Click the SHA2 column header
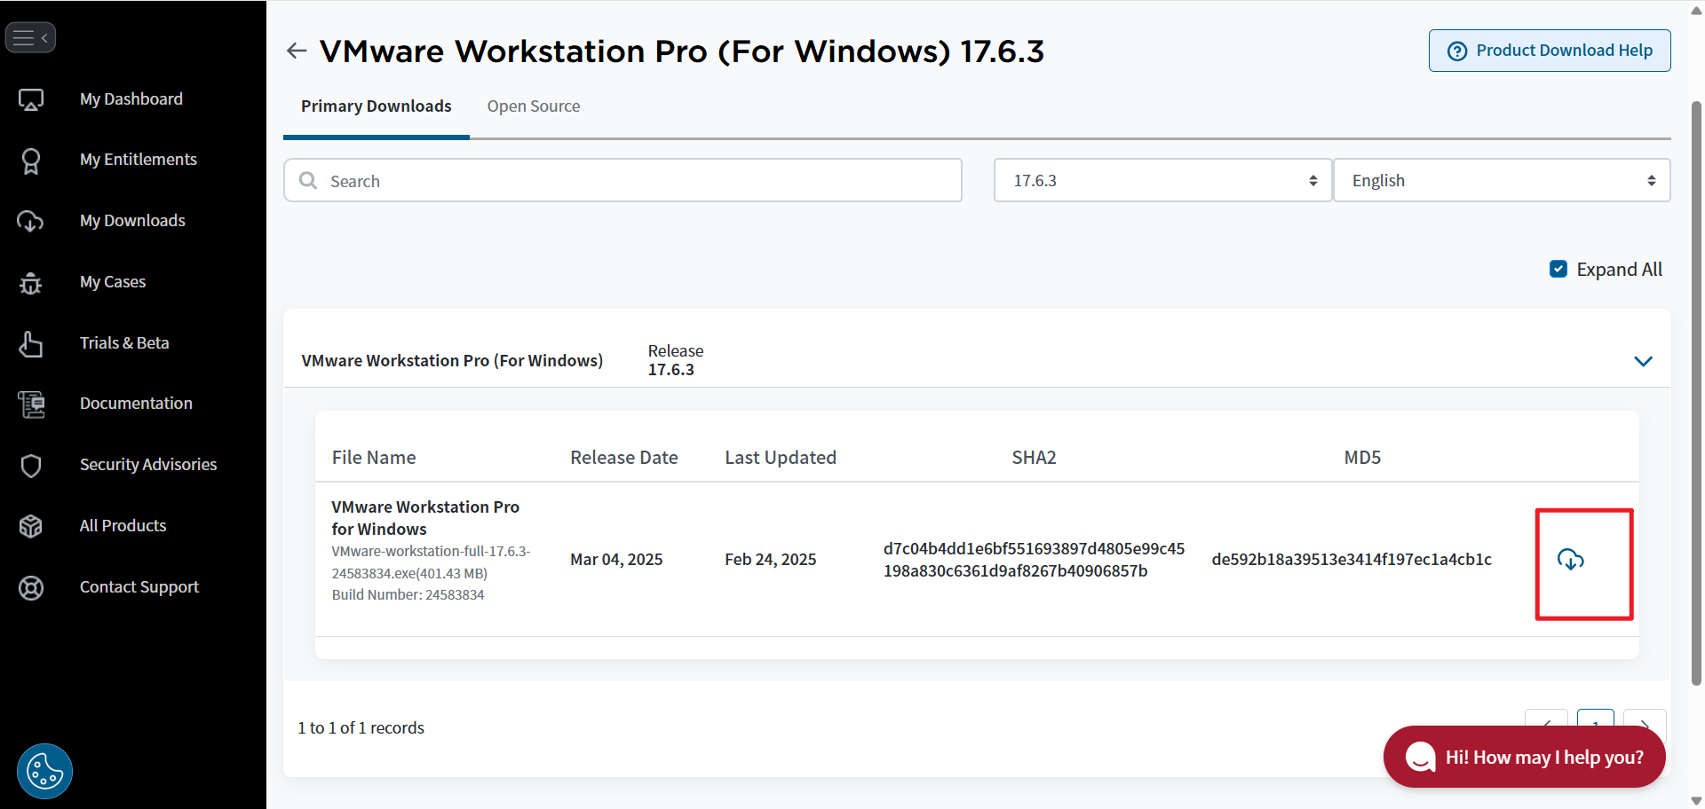1705x809 pixels. (1035, 458)
